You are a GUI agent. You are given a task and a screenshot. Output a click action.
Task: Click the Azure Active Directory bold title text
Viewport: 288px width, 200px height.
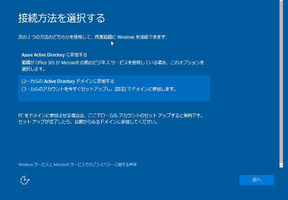(43, 55)
